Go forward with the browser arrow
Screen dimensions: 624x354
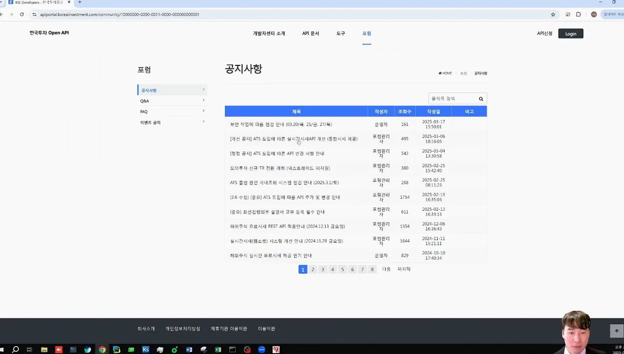pyautogui.click(x=11, y=14)
